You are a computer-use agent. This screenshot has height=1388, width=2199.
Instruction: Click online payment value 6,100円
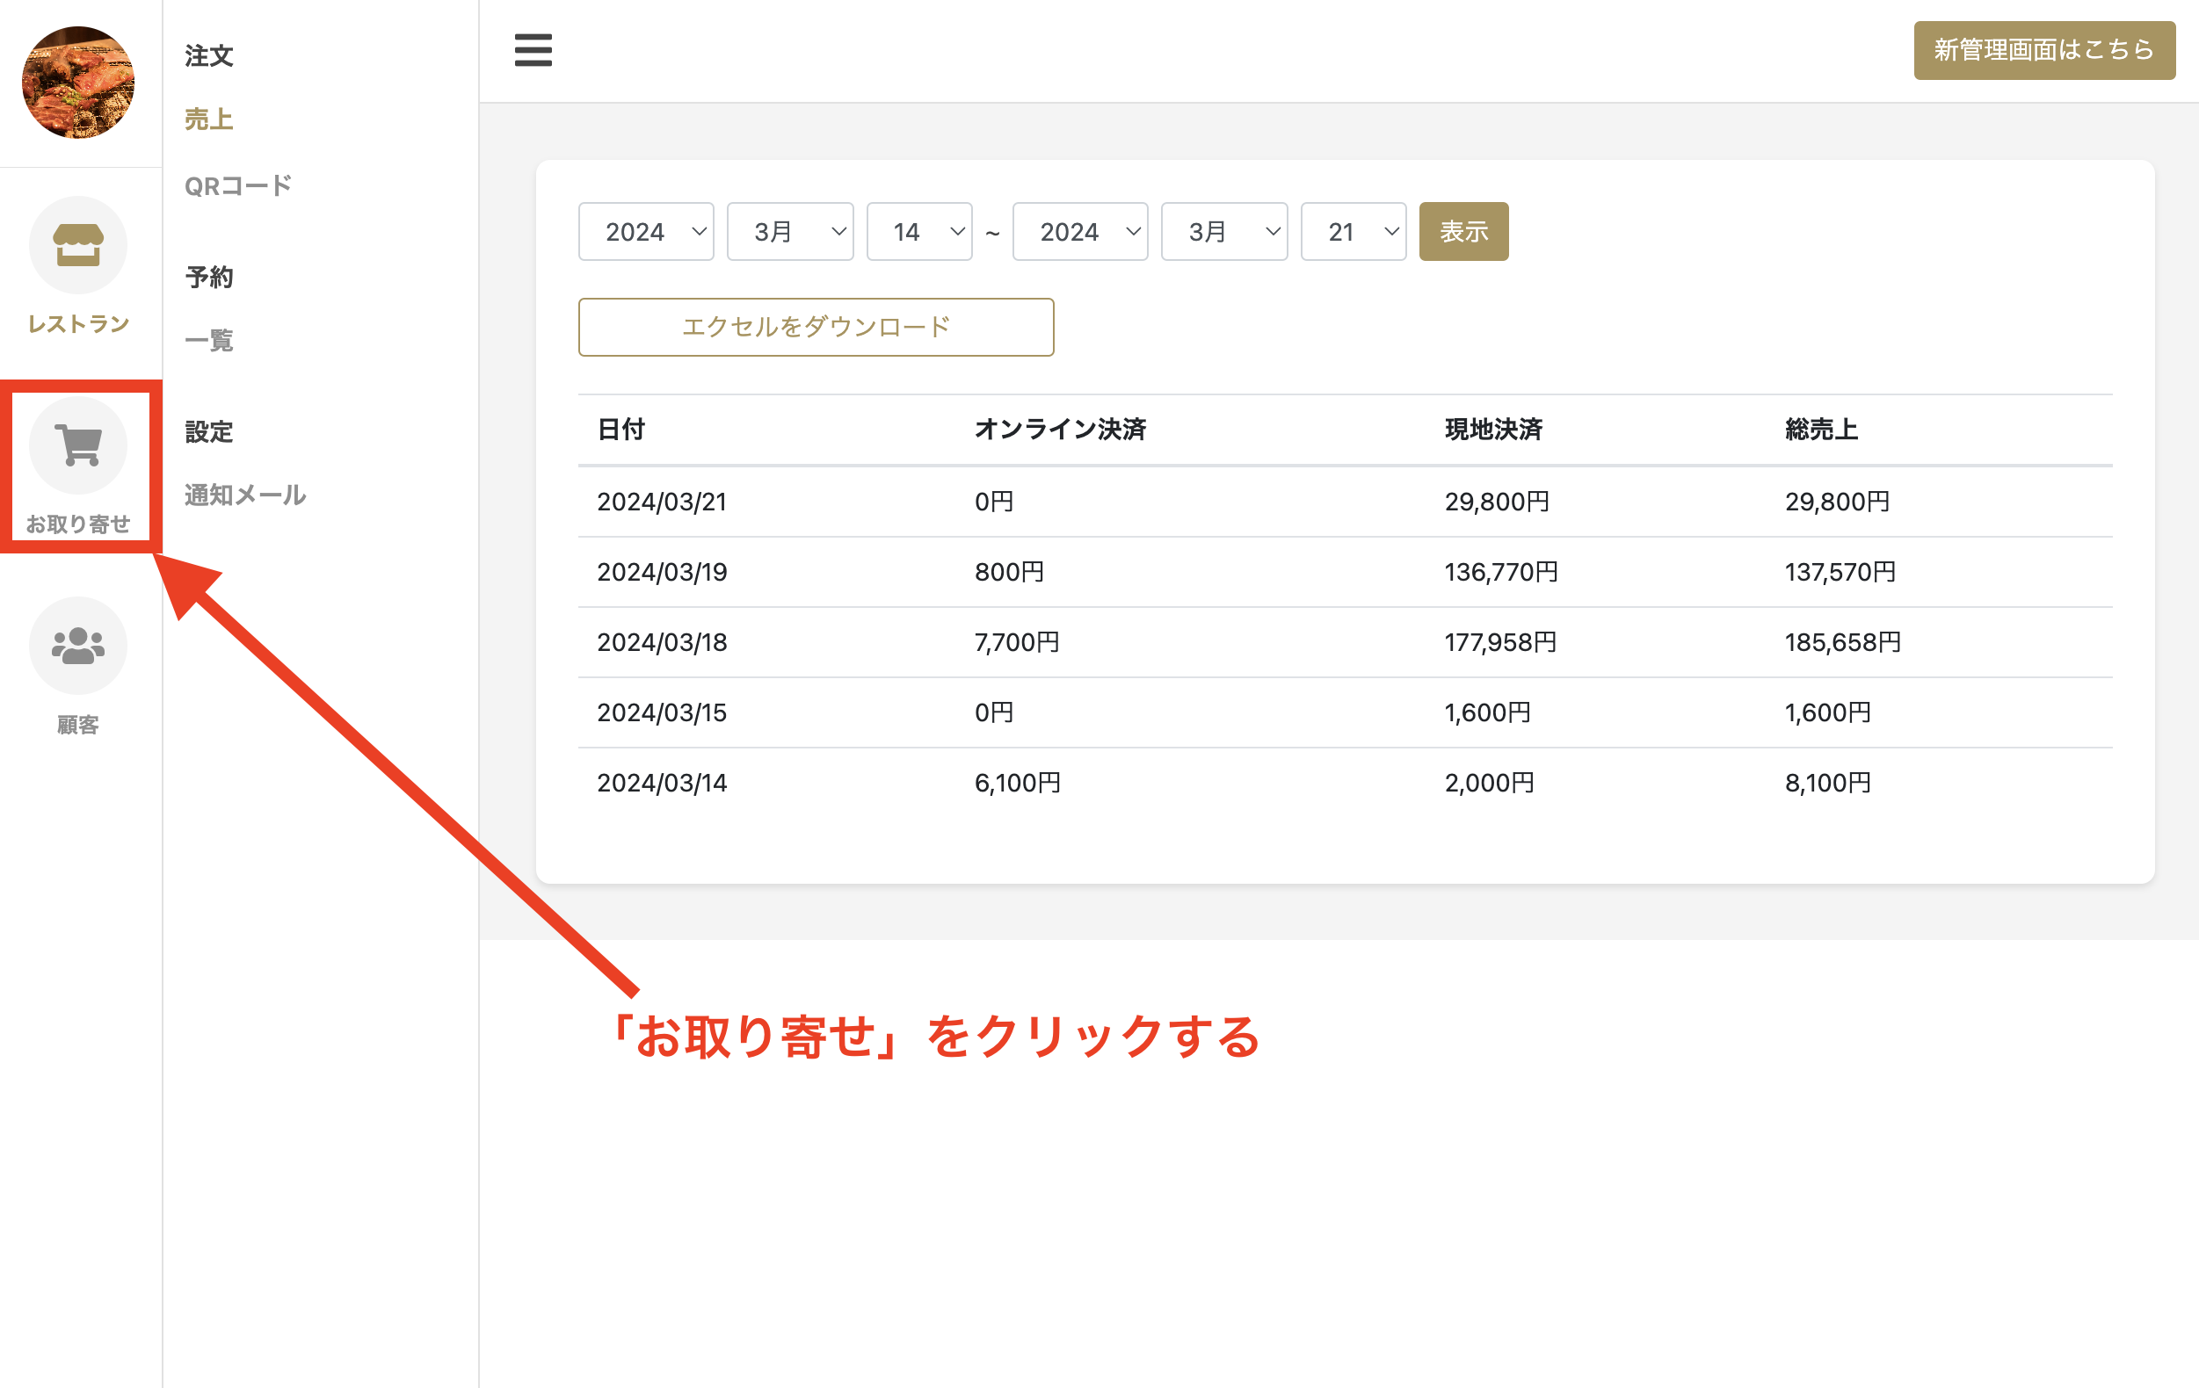pyautogui.click(x=1017, y=782)
